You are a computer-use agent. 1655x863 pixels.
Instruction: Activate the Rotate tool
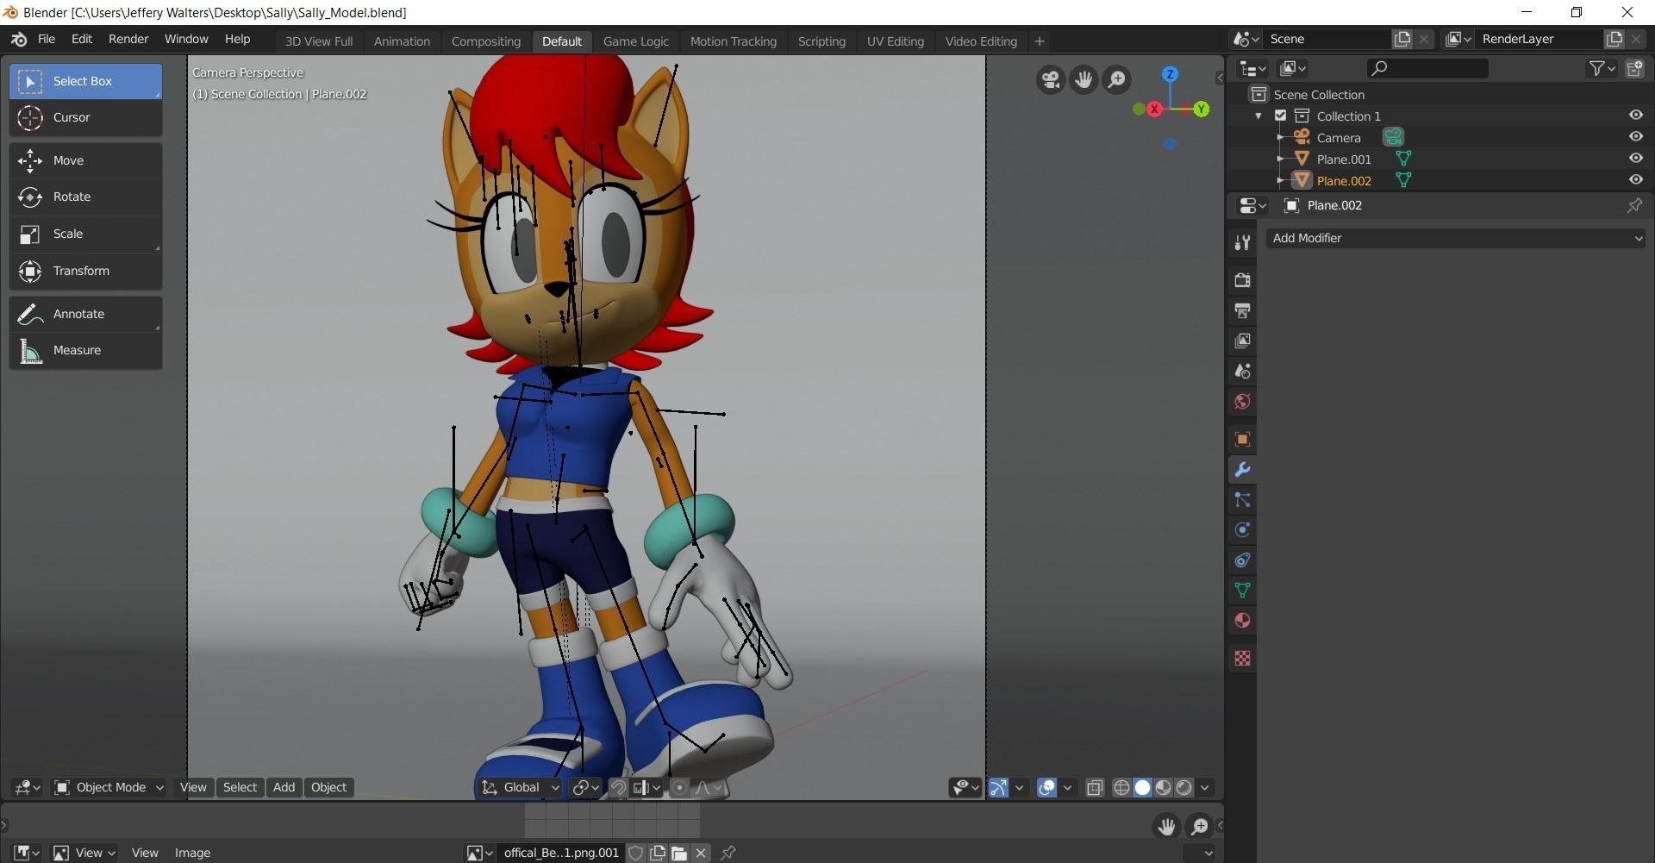tap(85, 197)
